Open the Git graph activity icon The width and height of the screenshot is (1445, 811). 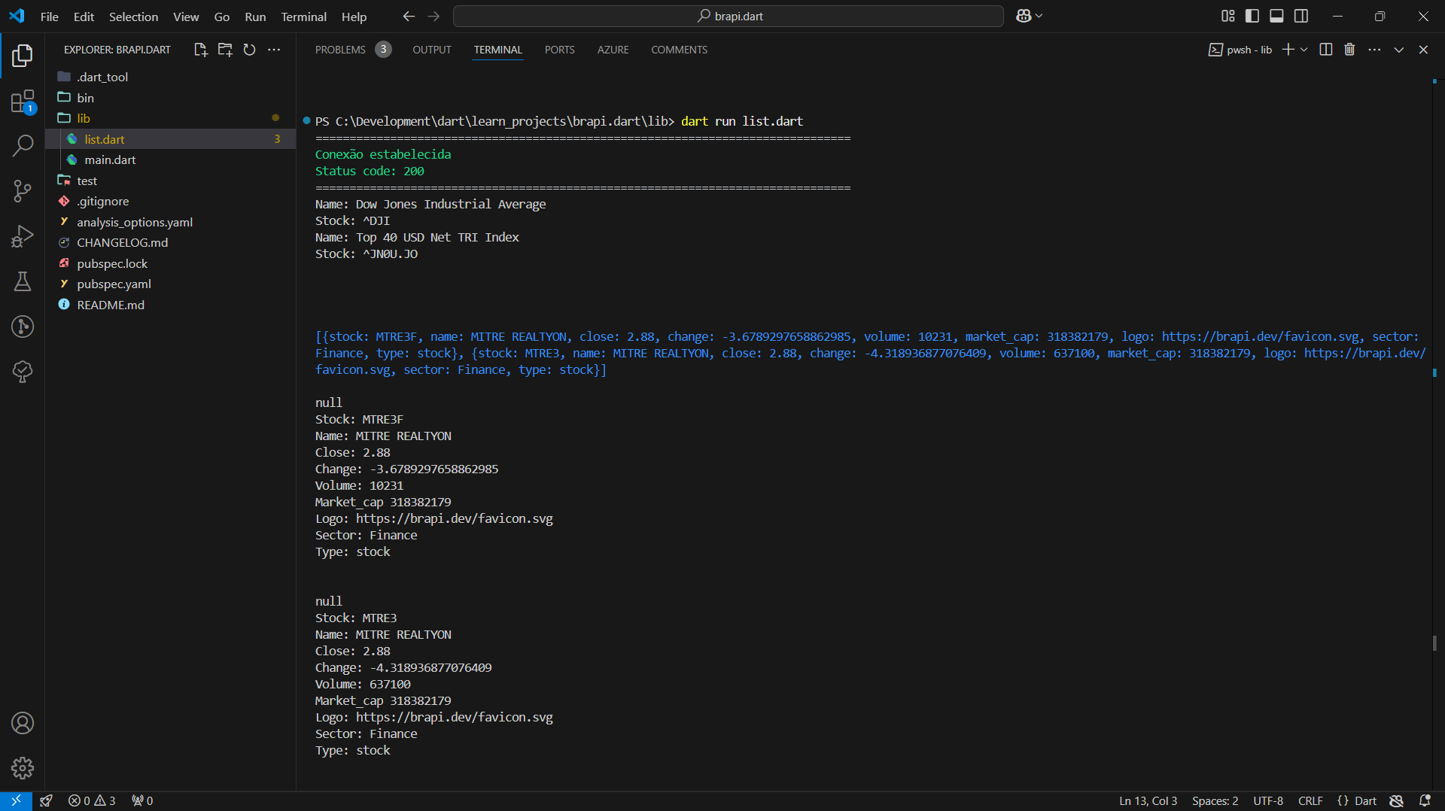(23, 327)
